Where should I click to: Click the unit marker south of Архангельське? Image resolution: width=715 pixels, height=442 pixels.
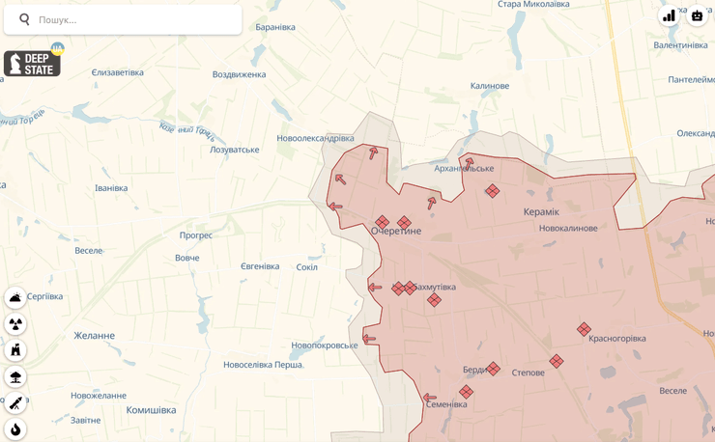[492, 191]
